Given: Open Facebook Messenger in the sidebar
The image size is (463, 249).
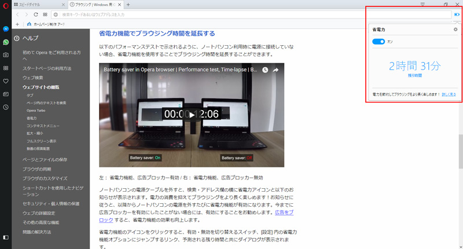Looking at the screenshot, I should pyautogui.click(x=6, y=29).
